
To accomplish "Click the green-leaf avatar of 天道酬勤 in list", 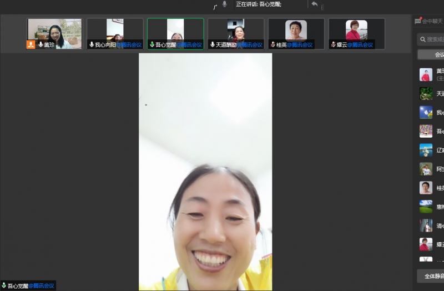I will [426, 93].
